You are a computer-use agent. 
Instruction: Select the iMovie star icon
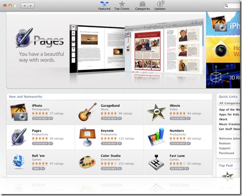click(156, 112)
